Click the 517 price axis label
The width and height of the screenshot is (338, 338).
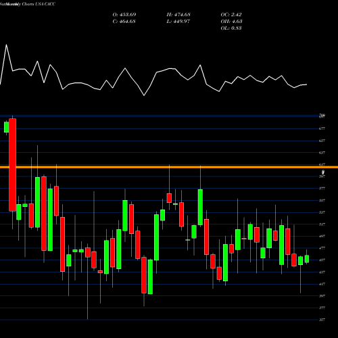322,224
